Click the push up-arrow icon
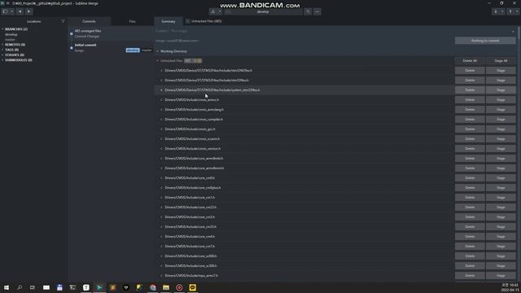 click(x=510, y=11)
